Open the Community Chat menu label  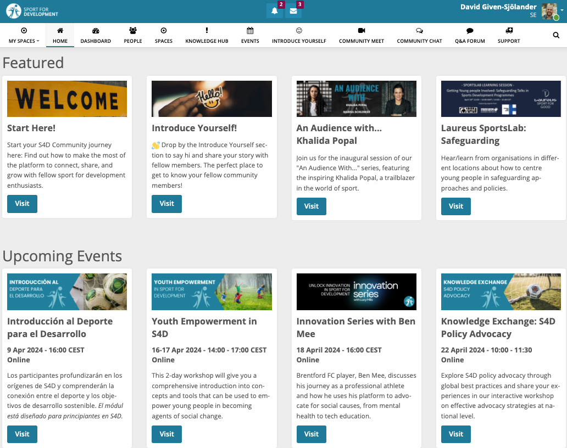coord(419,41)
